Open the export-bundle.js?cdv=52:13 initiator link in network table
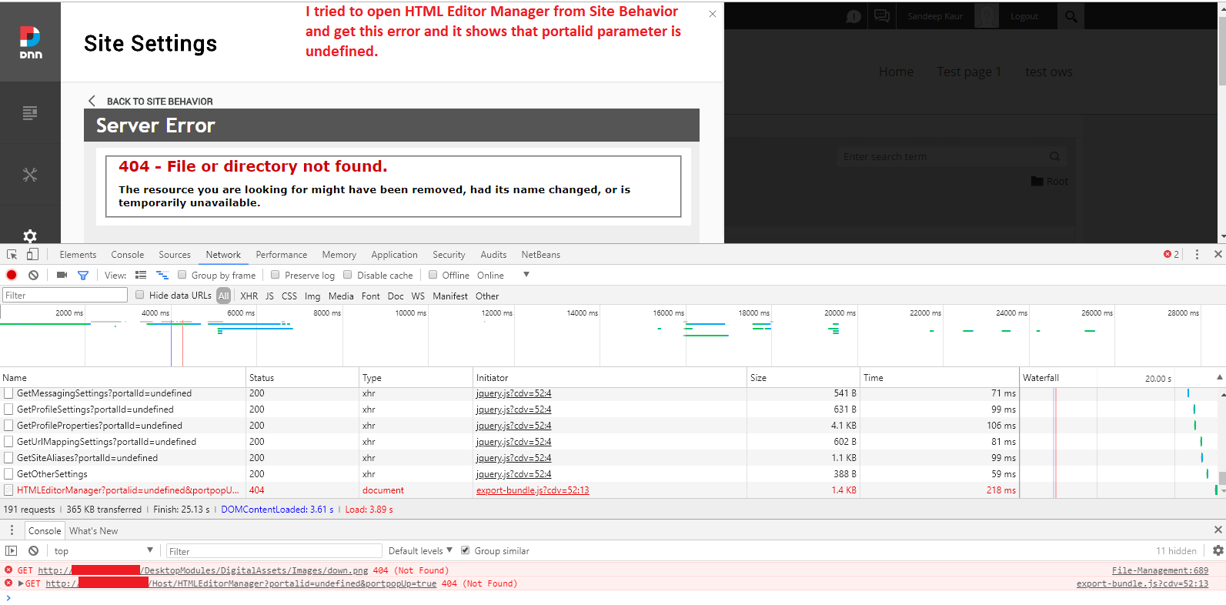Image resolution: width=1226 pixels, height=605 pixels. 533,490
